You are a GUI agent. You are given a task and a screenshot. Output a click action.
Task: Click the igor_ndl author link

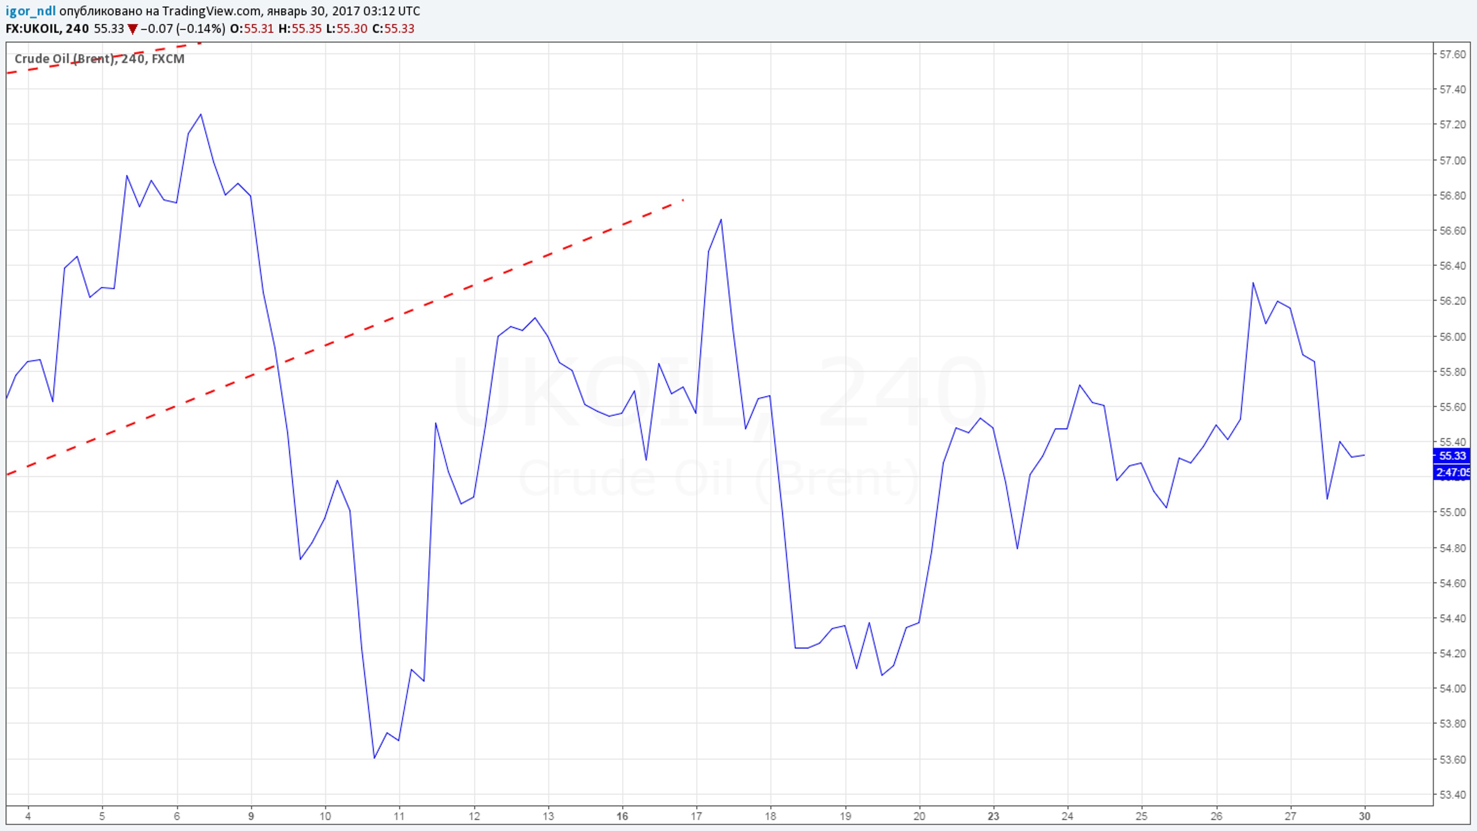tap(30, 11)
